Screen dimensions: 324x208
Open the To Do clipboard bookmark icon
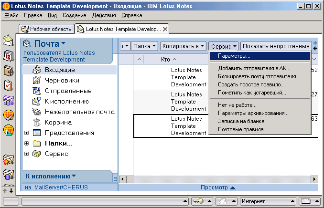point(8,85)
